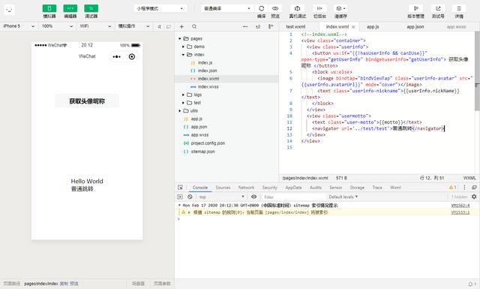Viewport: 480px width, 289px height.
Task: Expand the test folder
Action: (x=183, y=103)
